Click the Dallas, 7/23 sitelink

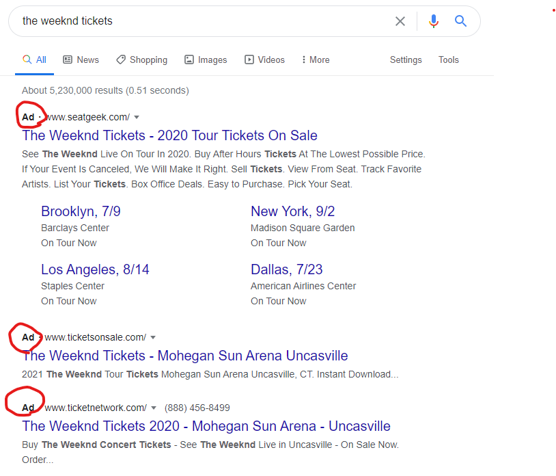(286, 269)
